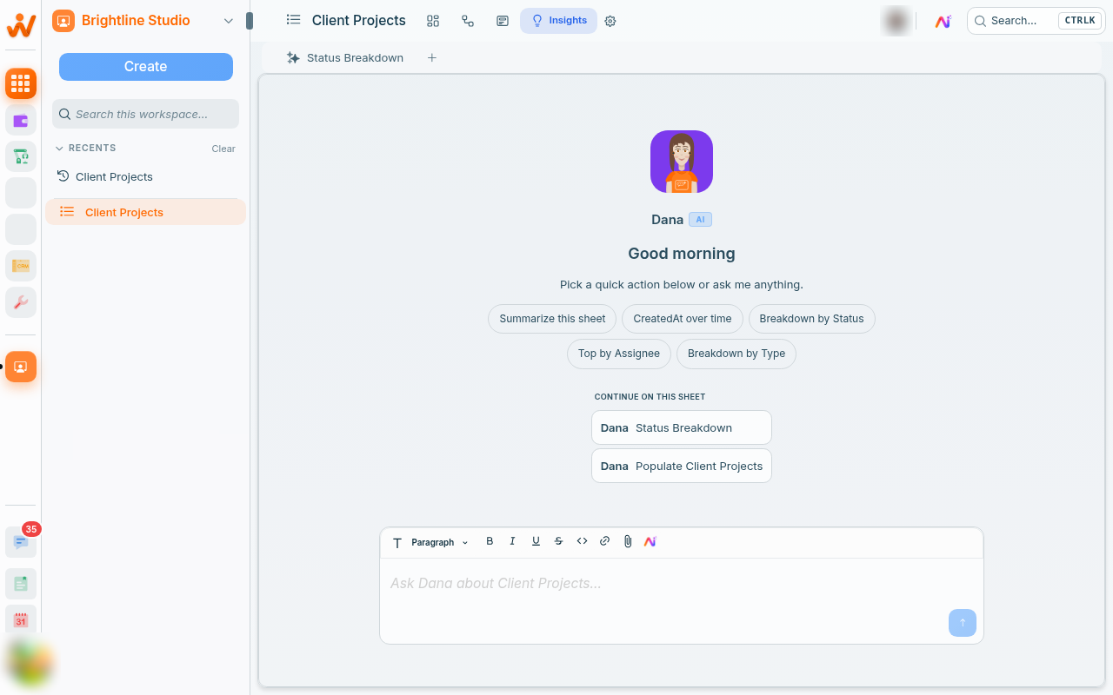The width and height of the screenshot is (1113, 695).
Task: Open the CRM app in sidebar
Action: [21, 266]
